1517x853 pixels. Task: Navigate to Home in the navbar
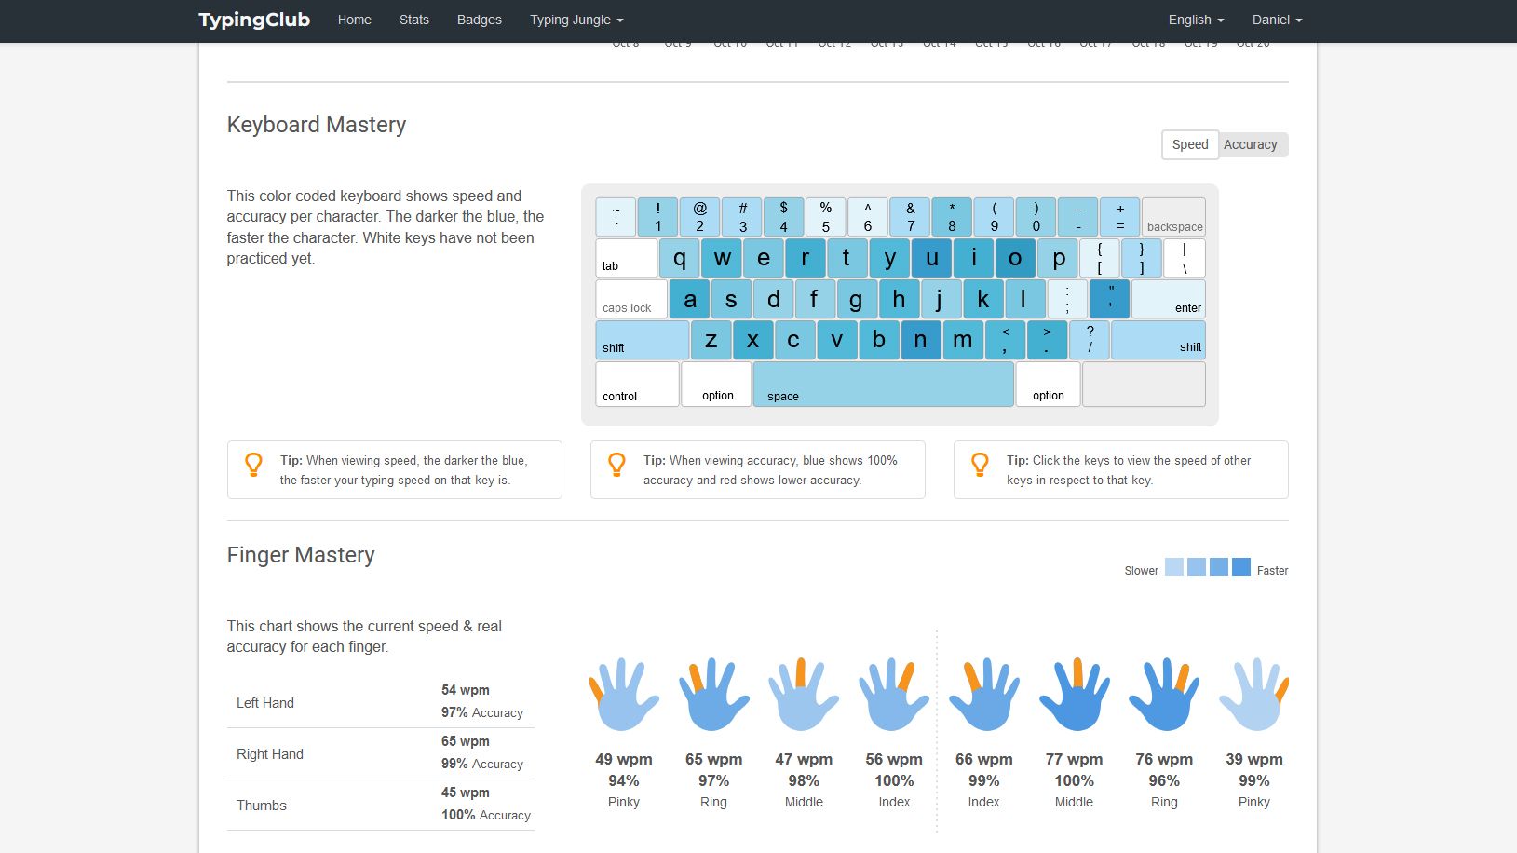tap(354, 20)
